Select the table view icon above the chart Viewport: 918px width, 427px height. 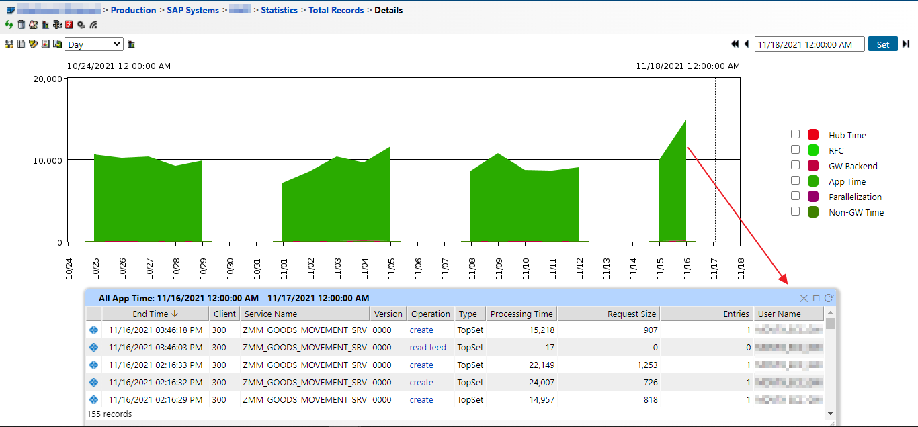(21, 44)
